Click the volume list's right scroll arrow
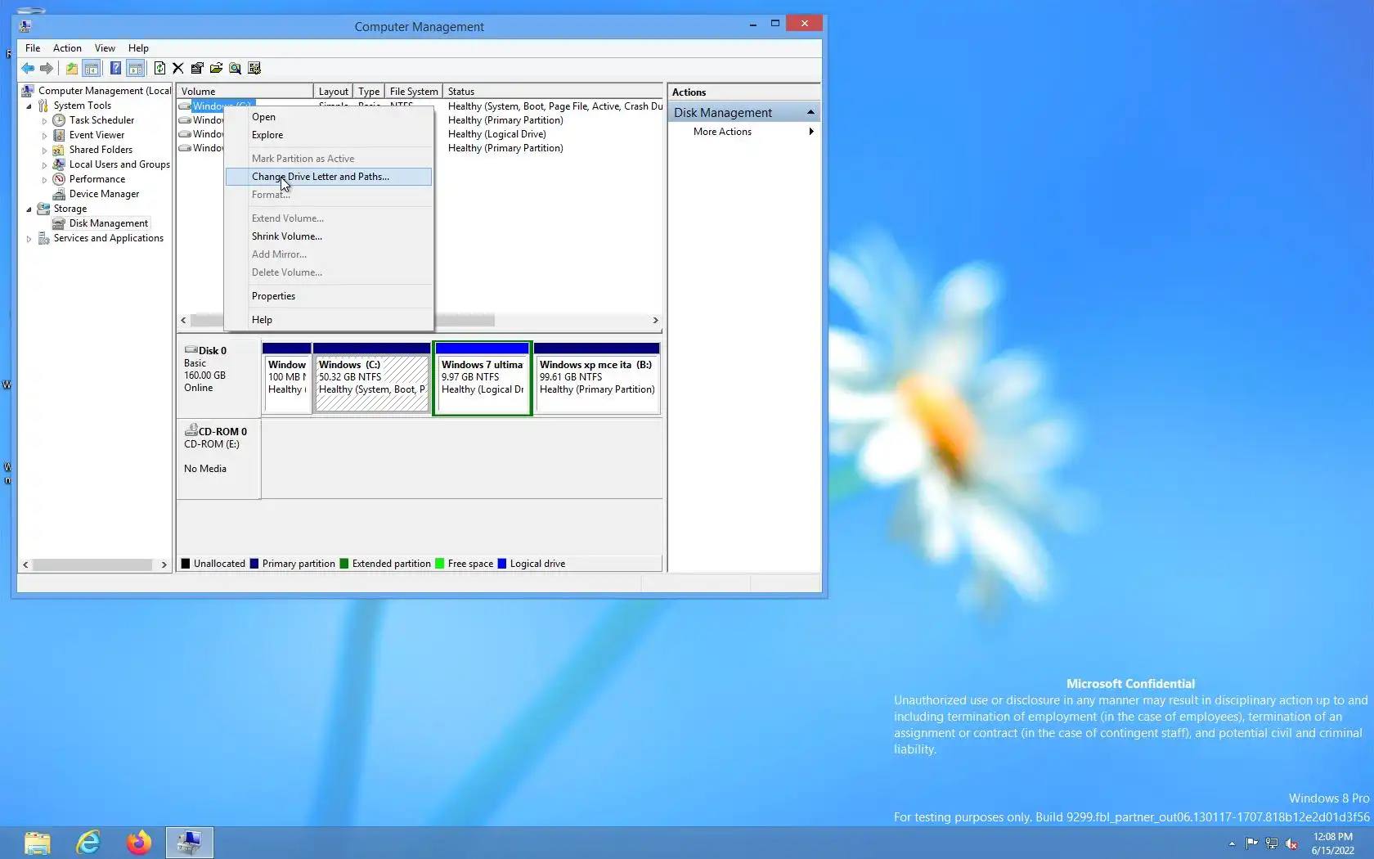1374x859 pixels. [655, 320]
